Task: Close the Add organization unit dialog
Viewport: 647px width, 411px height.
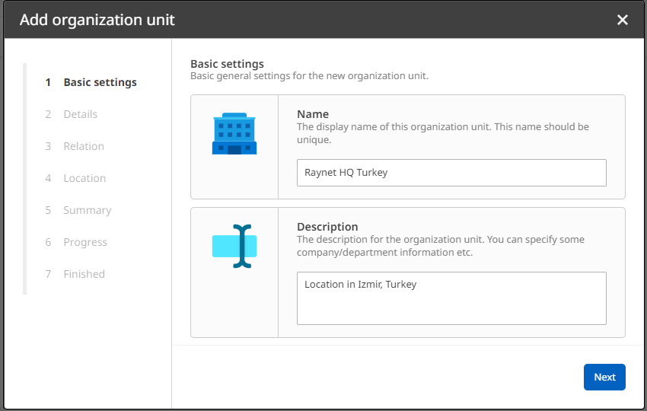Action: tap(623, 20)
